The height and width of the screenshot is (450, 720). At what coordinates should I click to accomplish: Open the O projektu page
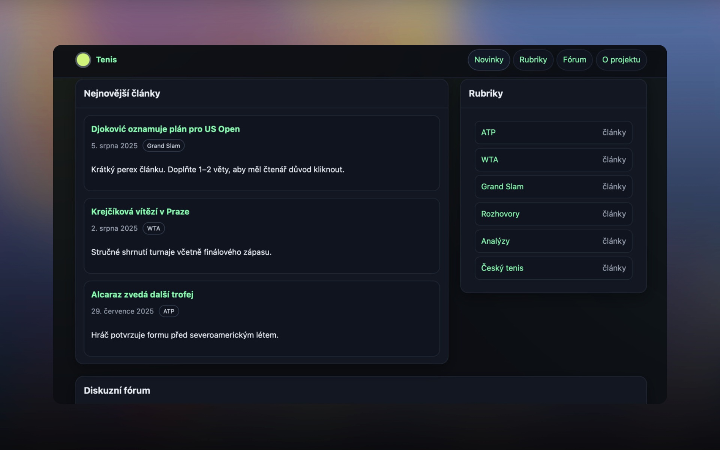click(x=621, y=60)
